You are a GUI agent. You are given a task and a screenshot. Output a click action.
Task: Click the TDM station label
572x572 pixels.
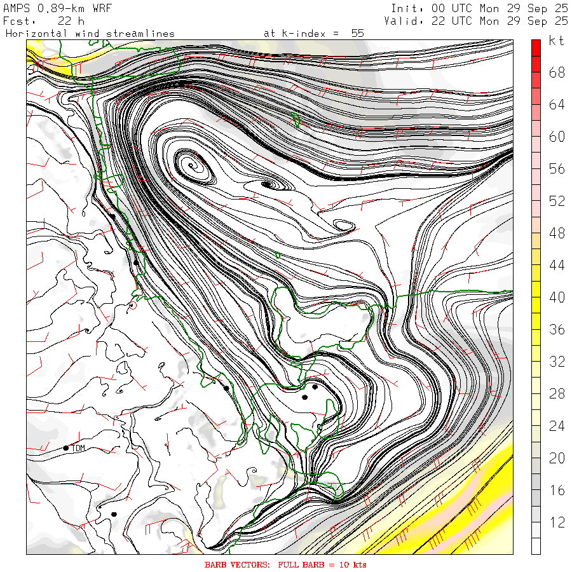pyautogui.click(x=78, y=448)
